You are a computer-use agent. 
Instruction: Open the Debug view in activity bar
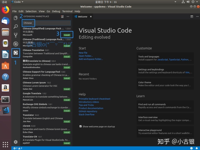pyautogui.click(x=16, y=44)
